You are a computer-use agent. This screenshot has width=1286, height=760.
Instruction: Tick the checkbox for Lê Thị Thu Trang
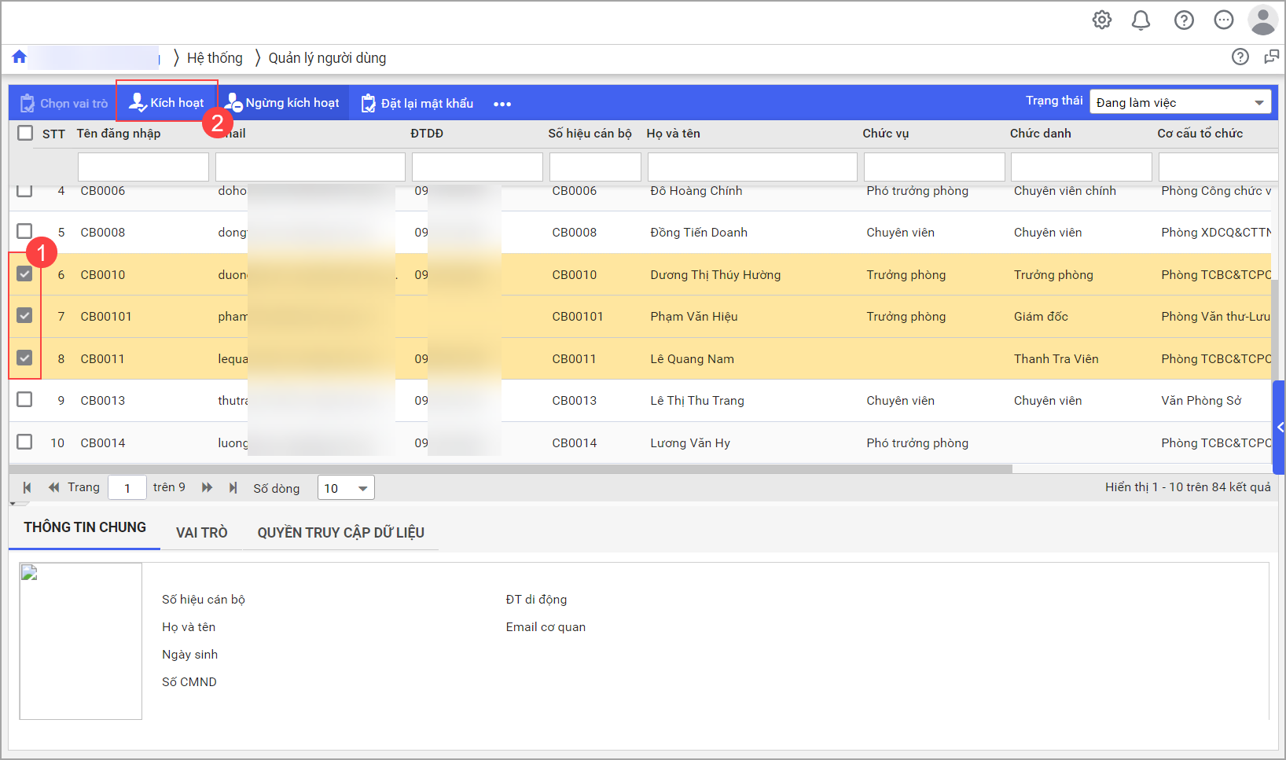click(x=25, y=399)
